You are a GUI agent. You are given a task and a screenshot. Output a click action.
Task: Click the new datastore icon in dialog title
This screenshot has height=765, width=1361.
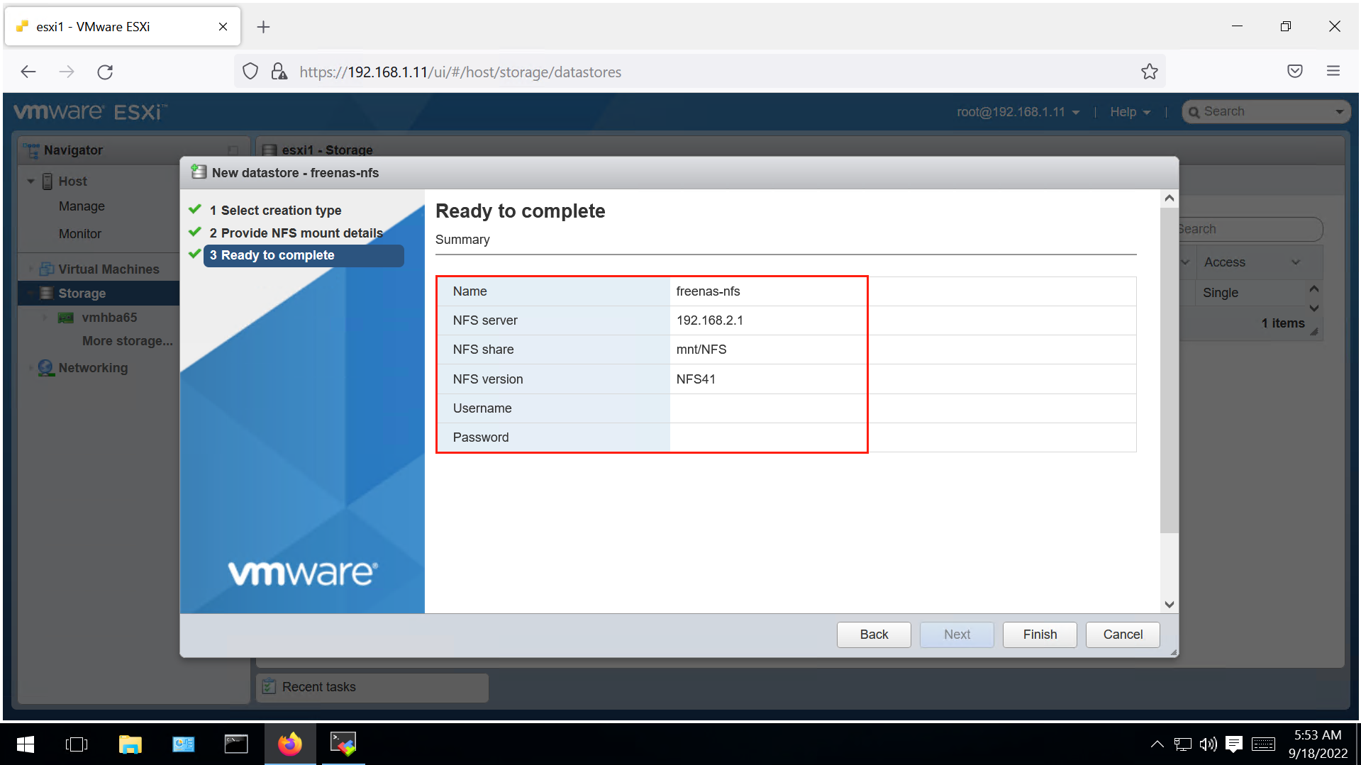coord(198,172)
